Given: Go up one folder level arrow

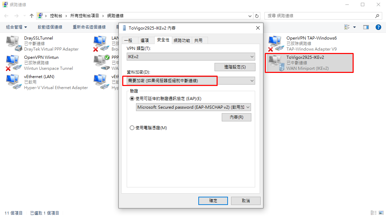Looking at the screenshot, I should [x=32, y=16].
